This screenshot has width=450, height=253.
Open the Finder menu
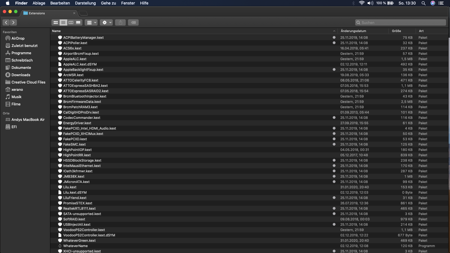click(x=21, y=3)
